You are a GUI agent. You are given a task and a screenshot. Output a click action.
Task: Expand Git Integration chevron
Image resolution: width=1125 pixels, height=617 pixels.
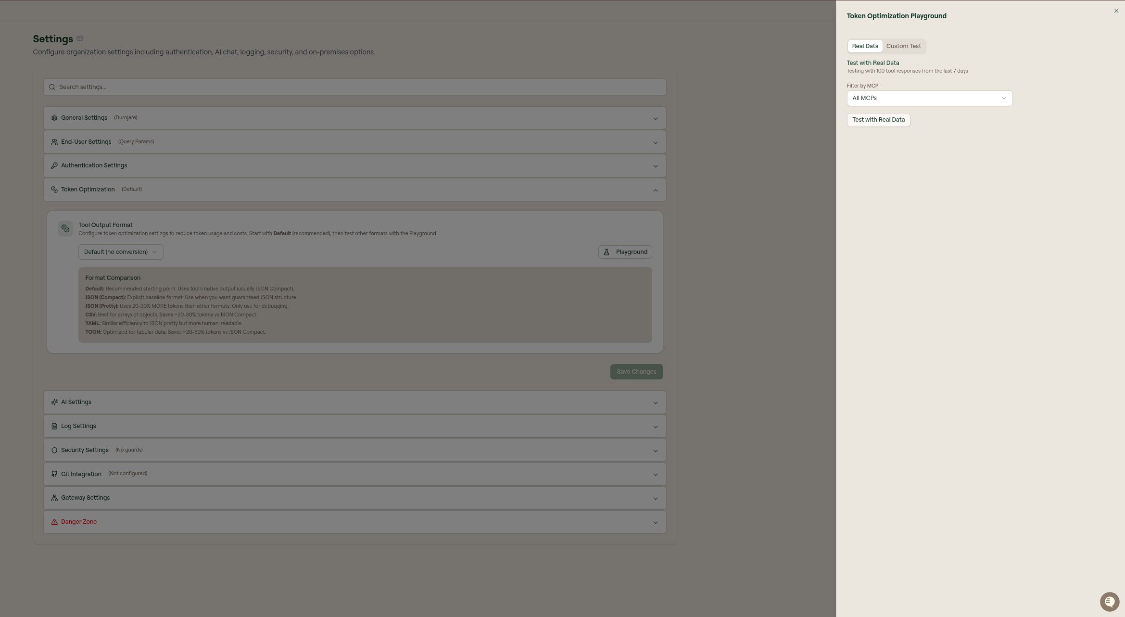tap(655, 474)
